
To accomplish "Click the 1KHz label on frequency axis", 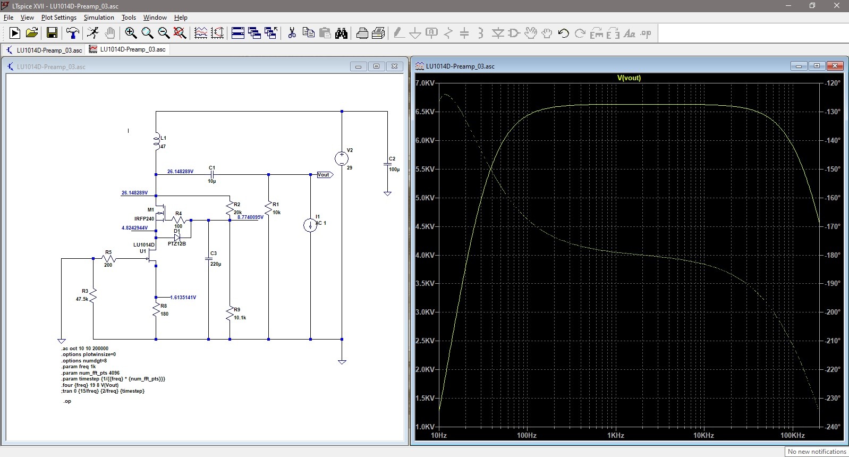I will [615, 435].
